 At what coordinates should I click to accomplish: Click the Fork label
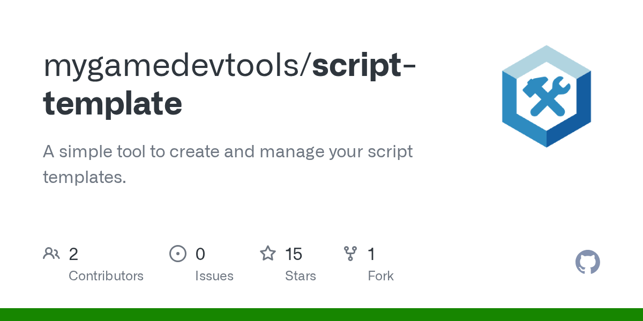coord(381,276)
